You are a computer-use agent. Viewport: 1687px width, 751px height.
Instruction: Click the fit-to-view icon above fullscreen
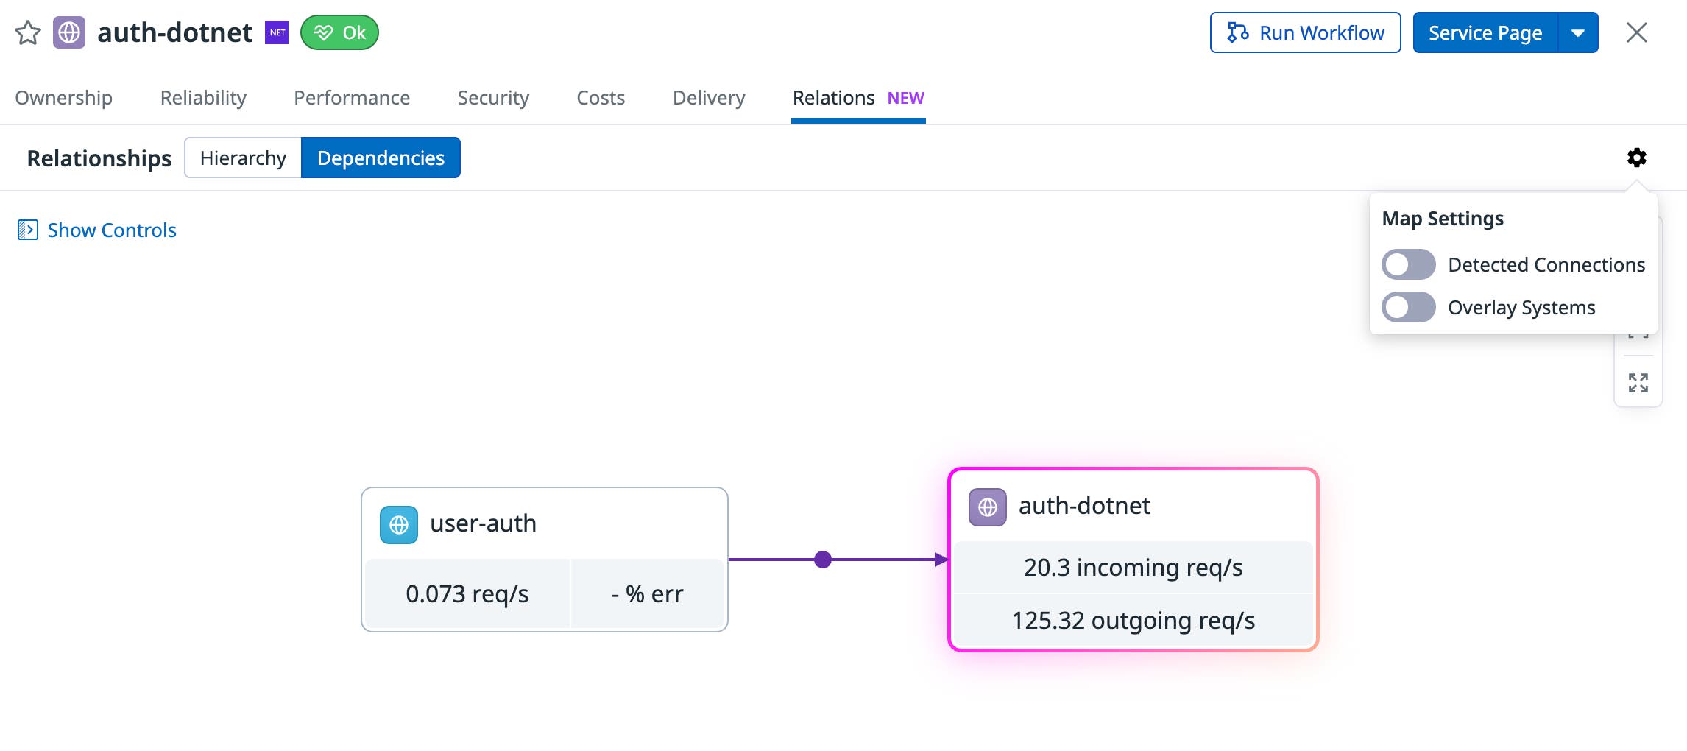[x=1638, y=331]
